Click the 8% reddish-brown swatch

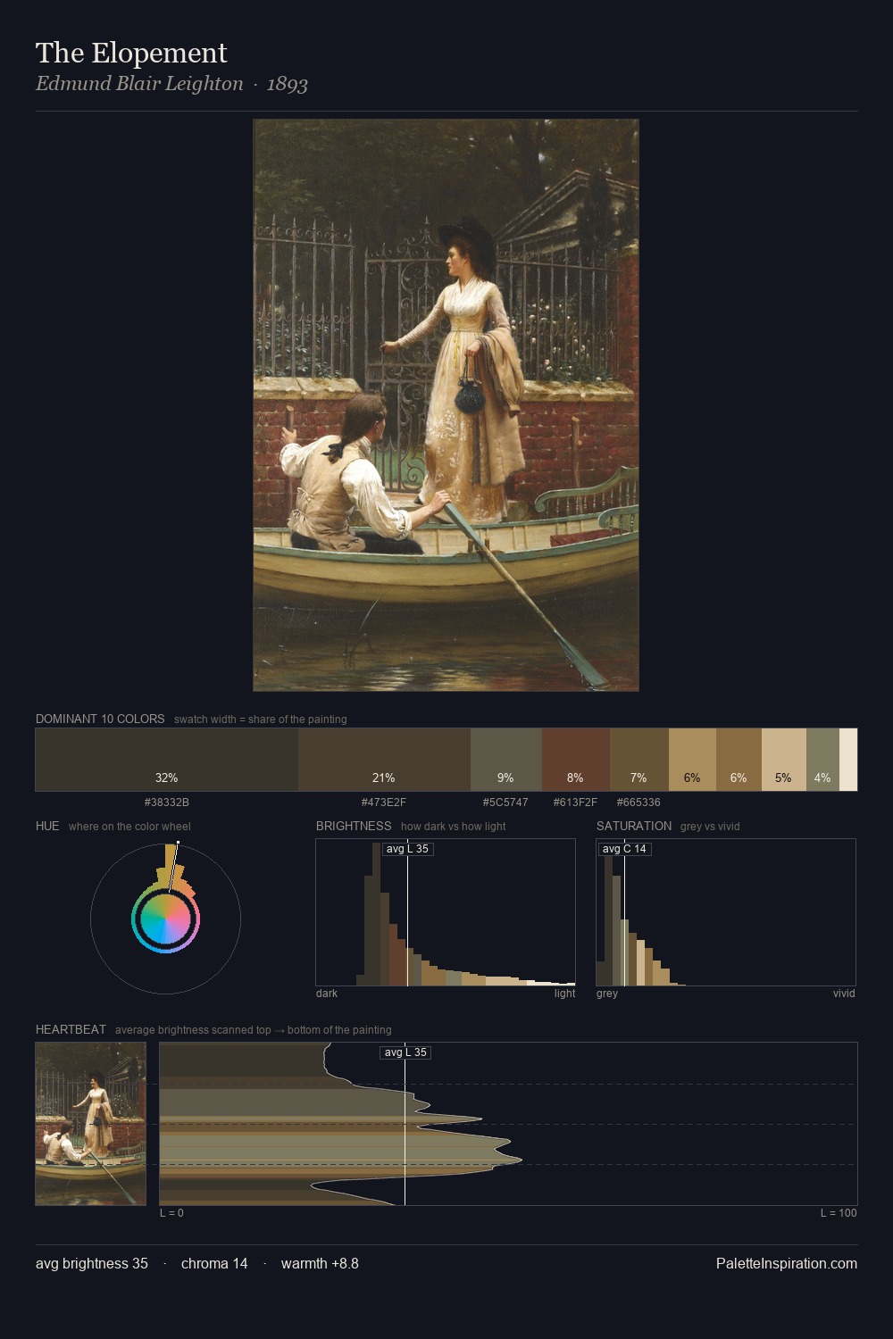coord(575,760)
